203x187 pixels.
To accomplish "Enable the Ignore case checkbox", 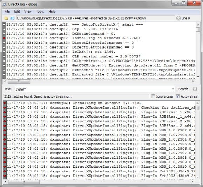I will 153,96.
